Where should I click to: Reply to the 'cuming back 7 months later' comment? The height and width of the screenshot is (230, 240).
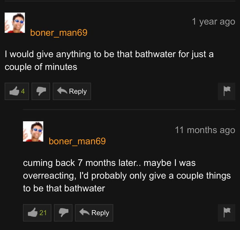[x=94, y=213]
